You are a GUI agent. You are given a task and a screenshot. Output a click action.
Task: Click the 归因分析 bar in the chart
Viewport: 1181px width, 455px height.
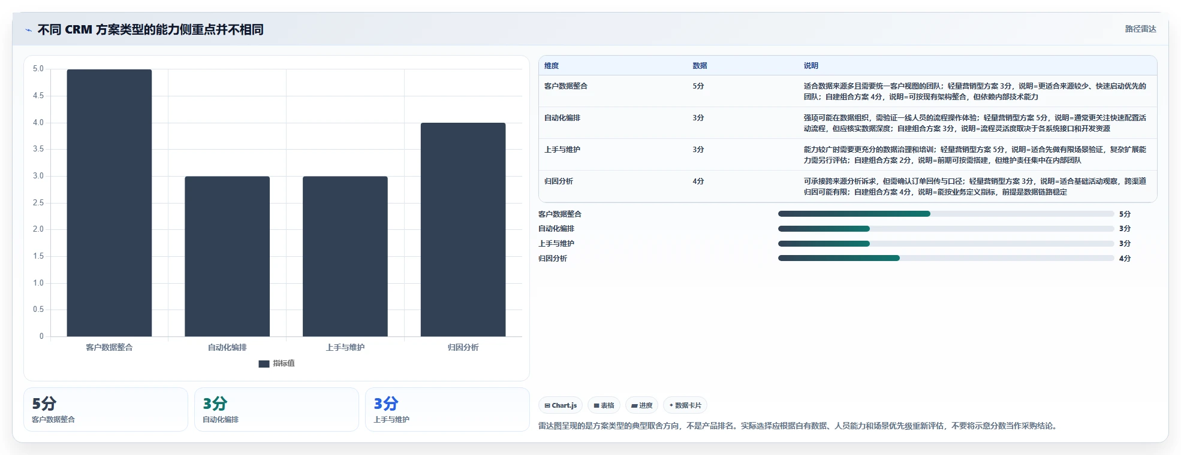coord(463,229)
